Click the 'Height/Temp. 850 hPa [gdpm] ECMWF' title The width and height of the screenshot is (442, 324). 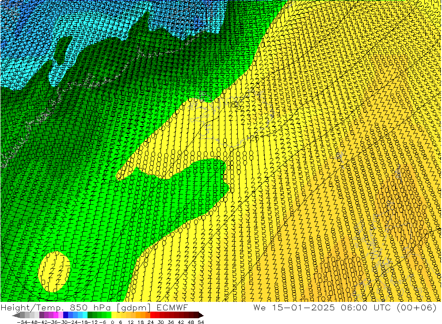tap(94, 307)
